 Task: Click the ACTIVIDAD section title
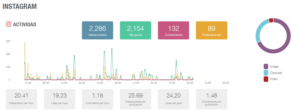pos(25,25)
